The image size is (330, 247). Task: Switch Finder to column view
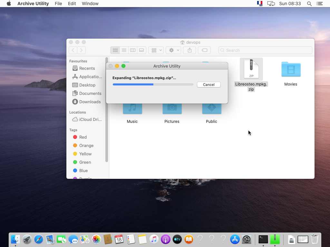point(133,50)
